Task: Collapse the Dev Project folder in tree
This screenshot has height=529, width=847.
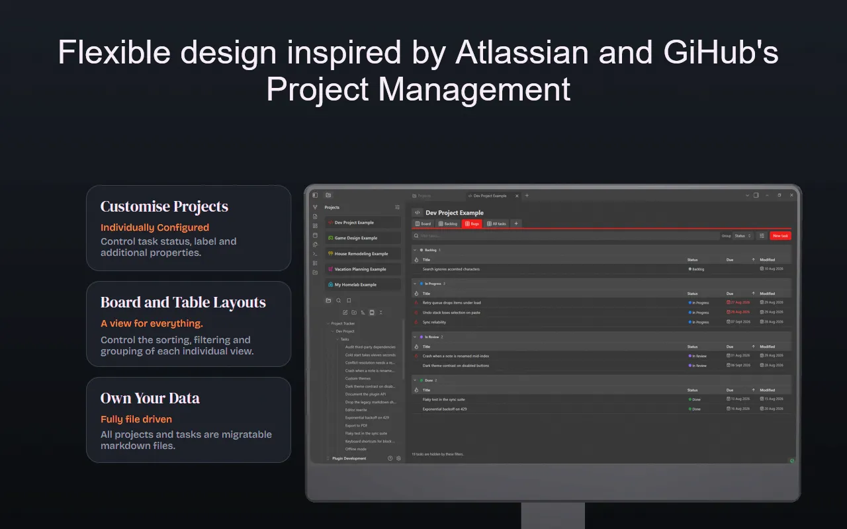Action: pyautogui.click(x=332, y=331)
